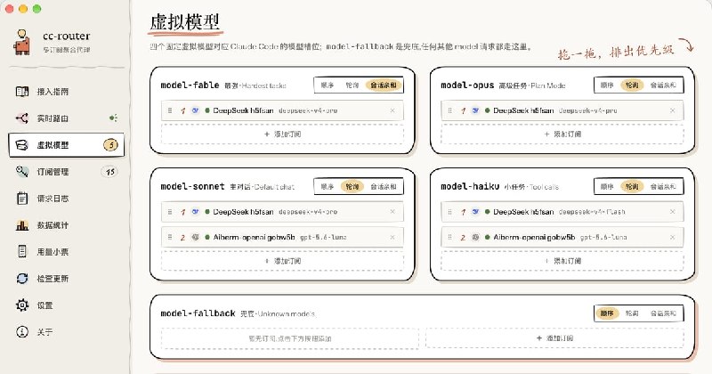This screenshot has width=712, height=374.
Task: Open 设置 via the gear icon
Action: [22, 305]
